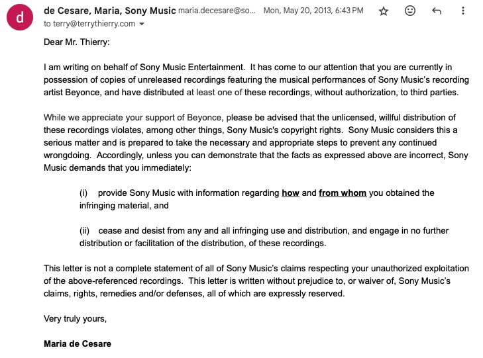Click the sender address maria.decesare@so...
Image resolution: width=483 pixels, height=358 pixels.
(x=217, y=11)
